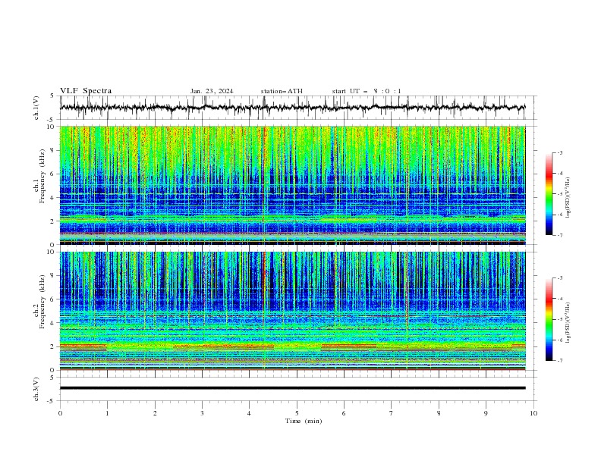
Task: Click the '7' tick on the time axis
Action: (392, 413)
